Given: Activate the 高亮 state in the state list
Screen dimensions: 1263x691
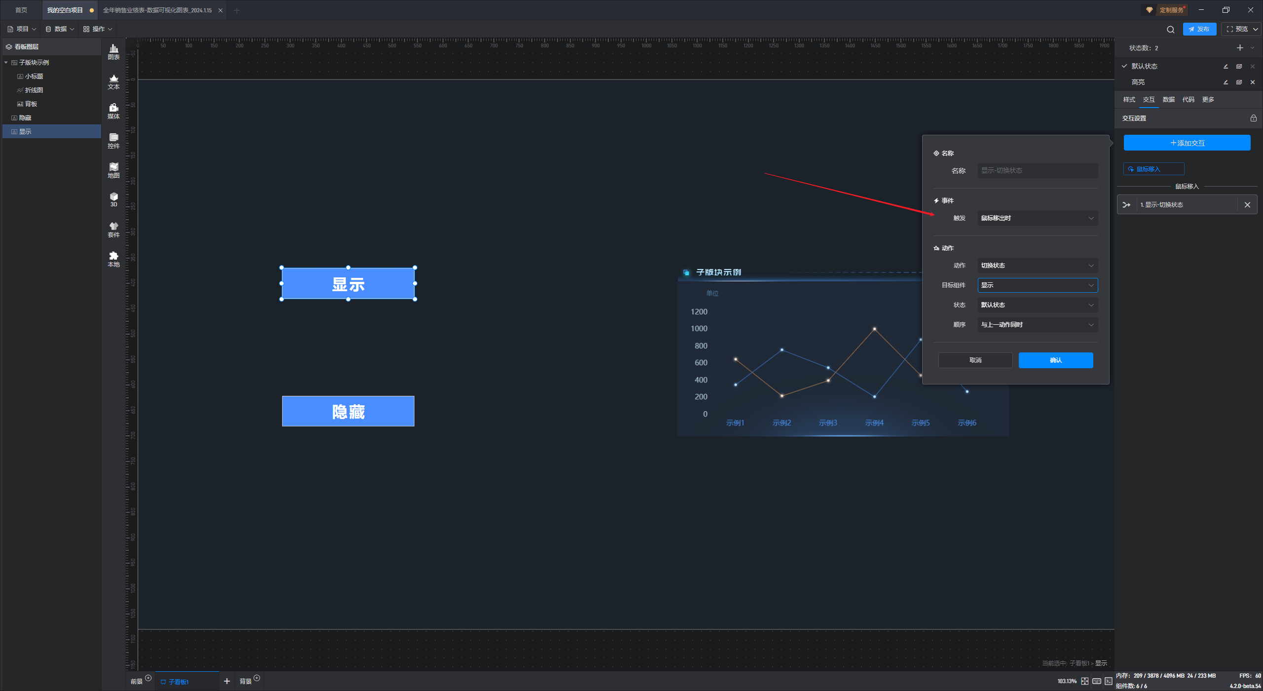Looking at the screenshot, I should (1138, 82).
